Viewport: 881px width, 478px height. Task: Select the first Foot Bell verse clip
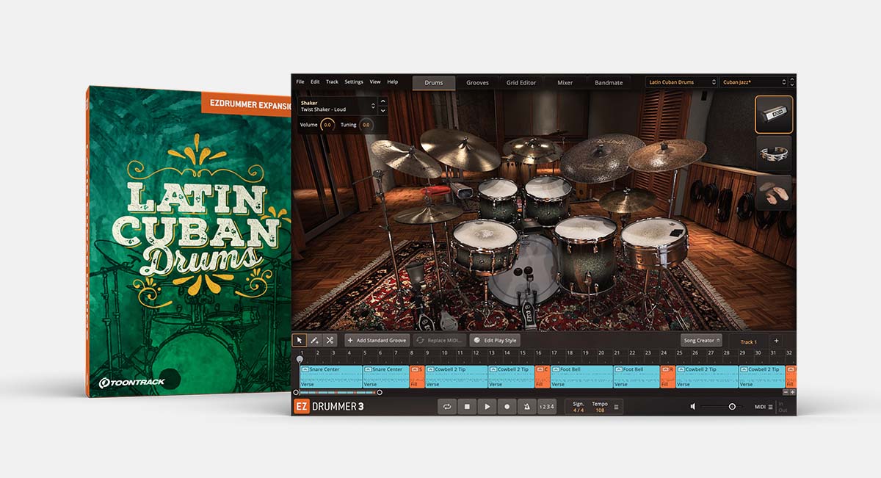(582, 376)
